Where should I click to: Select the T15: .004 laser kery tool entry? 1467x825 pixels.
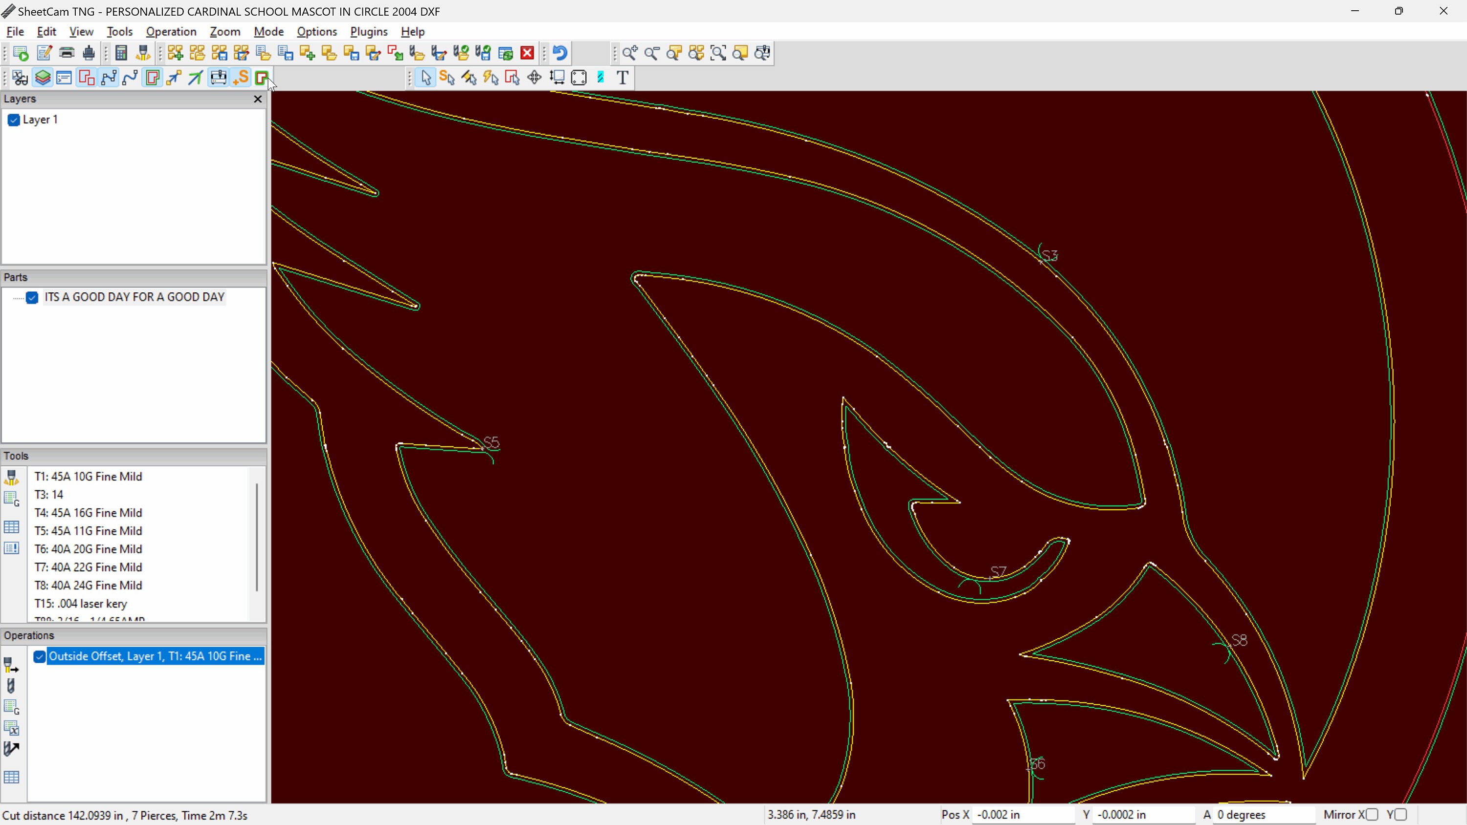(80, 604)
